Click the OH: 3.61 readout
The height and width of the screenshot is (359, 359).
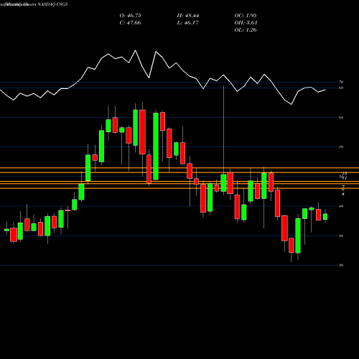click(x=246, y=23)
